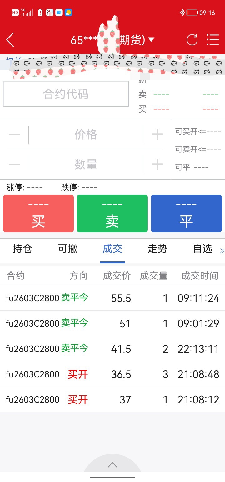The height and width of the screenshot is (482, 225).
Task: Tap the 成交价 column header
Action: (117, 276)
